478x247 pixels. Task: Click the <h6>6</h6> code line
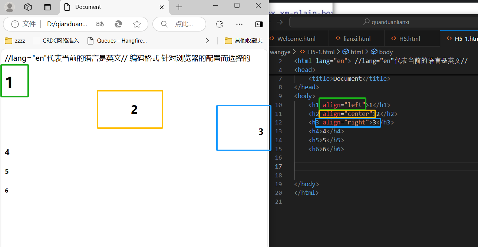(x=326, y=149)
